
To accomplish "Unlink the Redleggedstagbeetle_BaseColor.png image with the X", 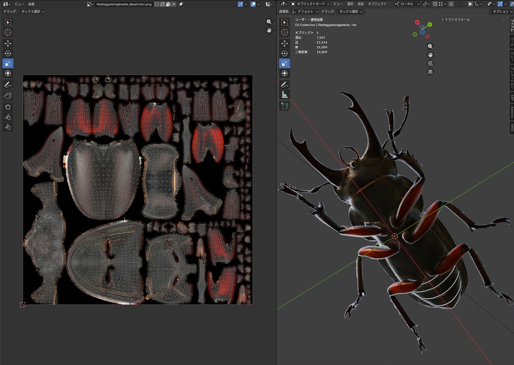I will 174,4.
